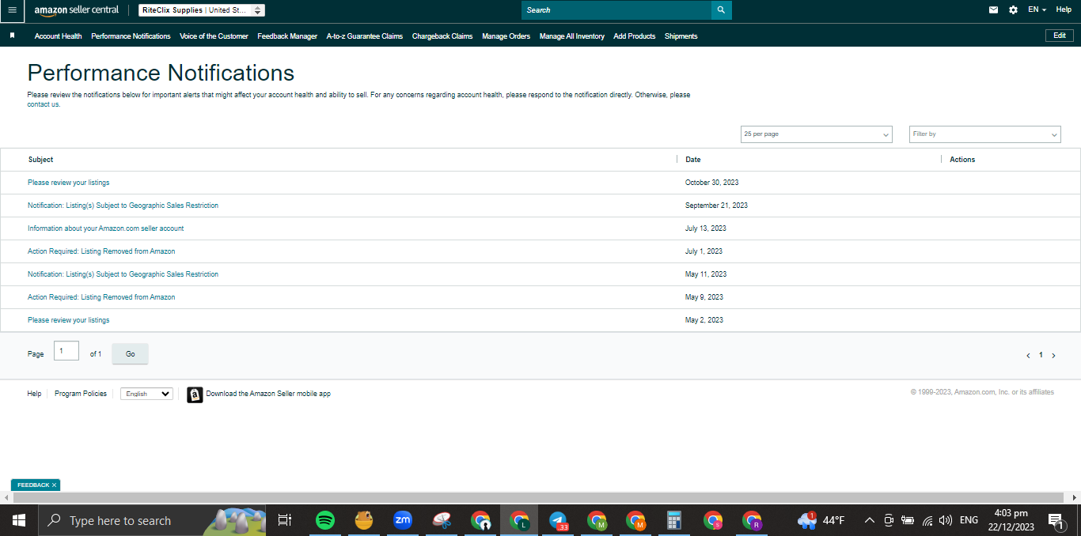
Task: Open the Messages envelope icon
Action: click(993, 10)
